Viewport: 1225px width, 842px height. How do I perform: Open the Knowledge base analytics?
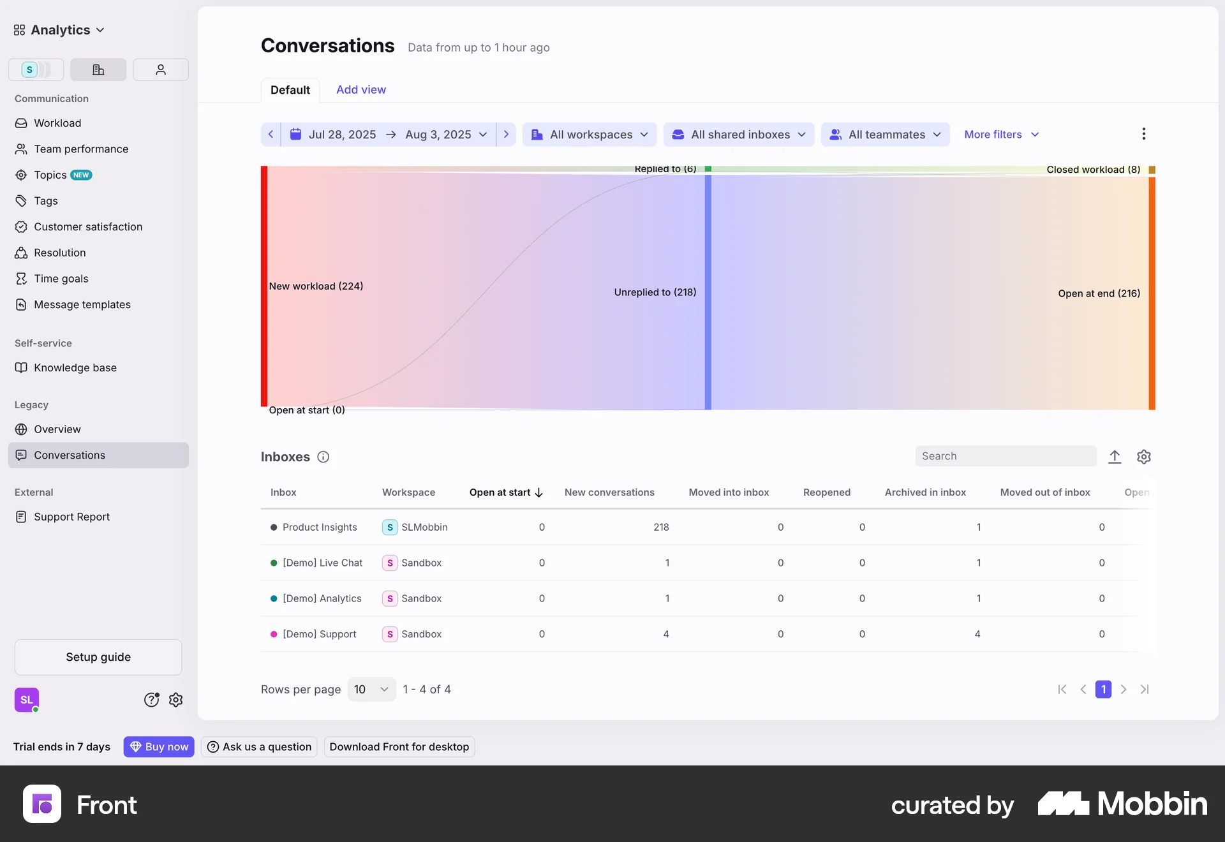[75, 367]
